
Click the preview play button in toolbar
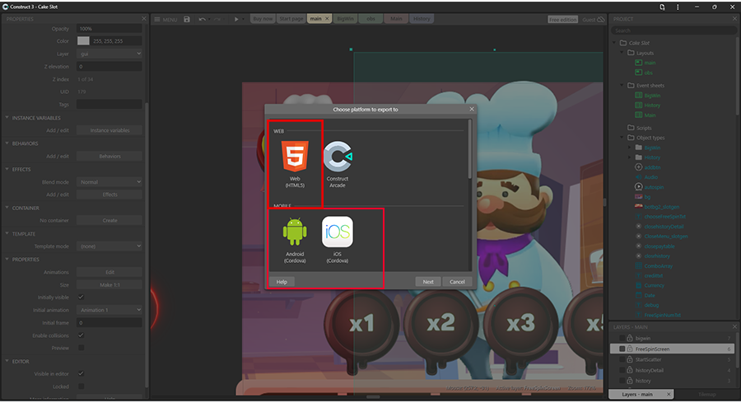point(236,19)
